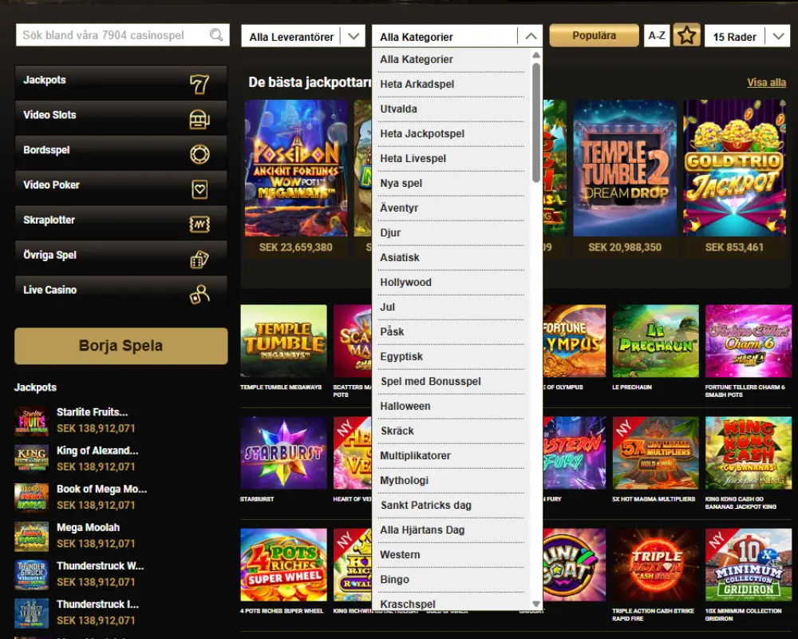Open Poseidon Ancient Fortunes Megaways game
This screenshot has width=798, height=639.
[x=296, y=169]
